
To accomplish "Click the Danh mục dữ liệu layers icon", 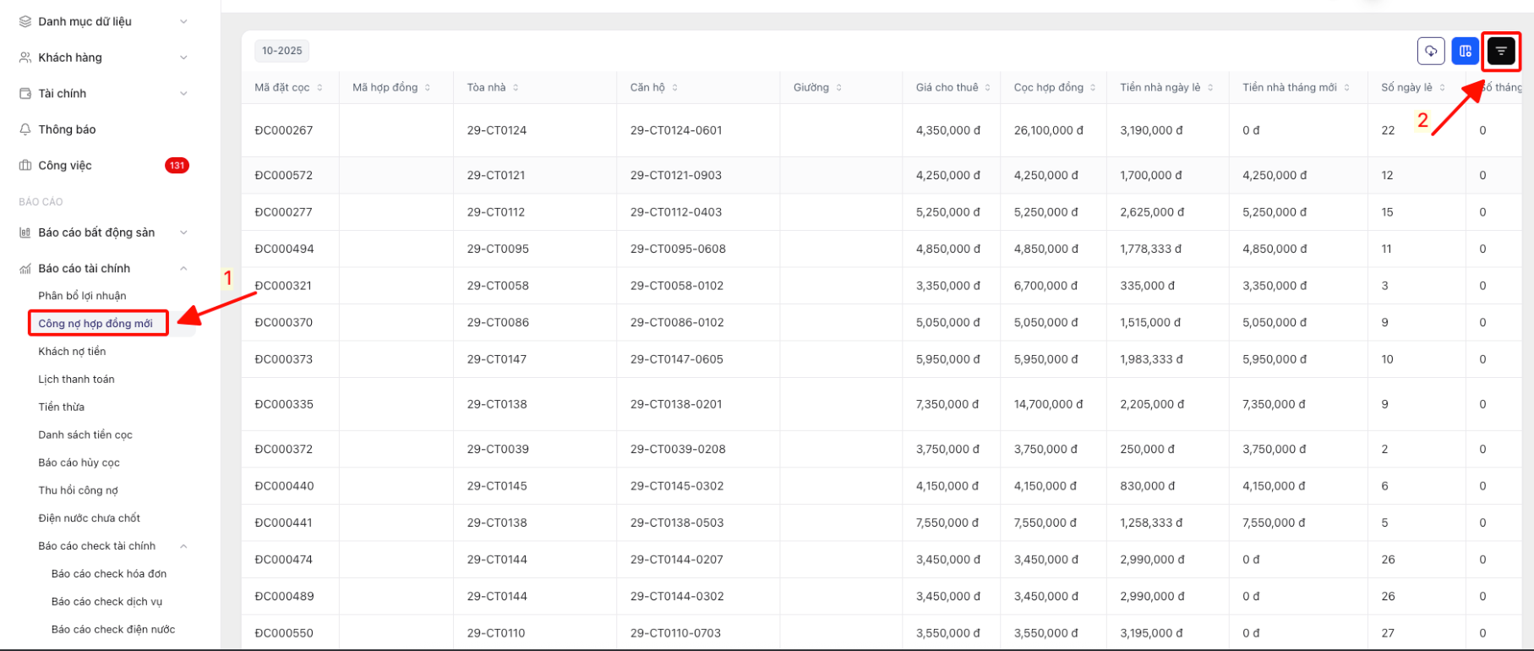I will pyautogui.click(x=25, y=21).
